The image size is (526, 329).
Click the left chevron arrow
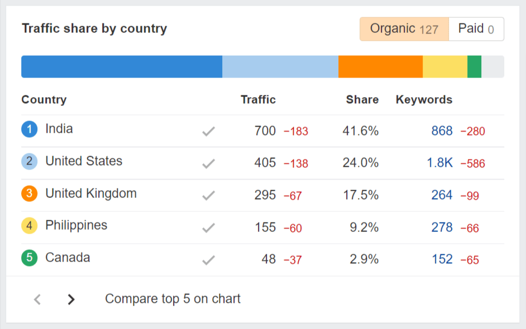pyautogui.click(x=37, y=299)
